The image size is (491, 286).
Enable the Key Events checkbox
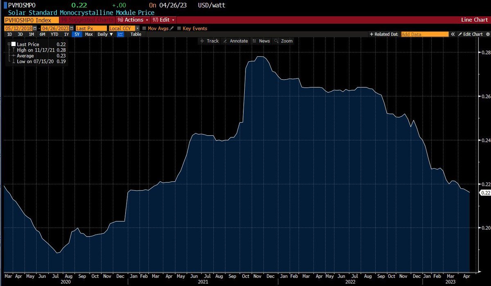179,29
